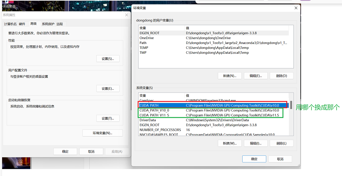
Task: Select user variable TMP row
Action: click(214, 53)
